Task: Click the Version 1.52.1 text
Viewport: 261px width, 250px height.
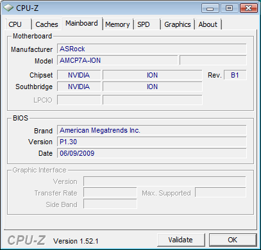Action: point(76,241)
